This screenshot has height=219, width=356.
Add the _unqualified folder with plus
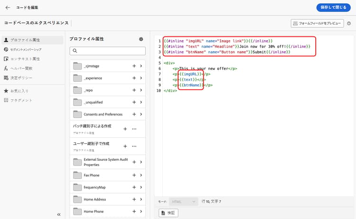[x=134, y=102]
